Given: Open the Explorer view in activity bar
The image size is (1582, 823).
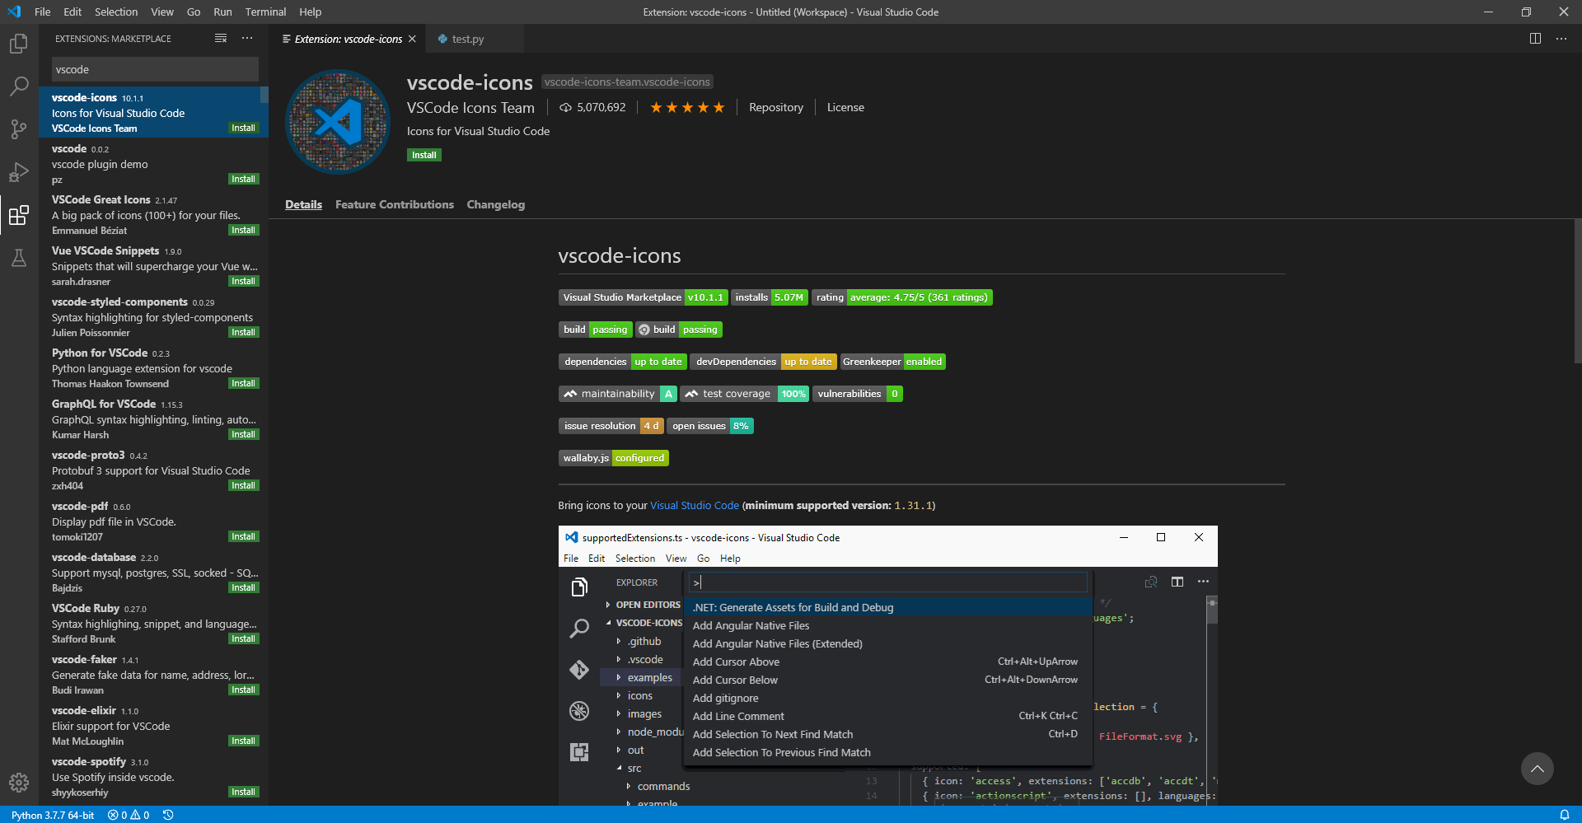Looking at the screenshot, I should point(19,44).
